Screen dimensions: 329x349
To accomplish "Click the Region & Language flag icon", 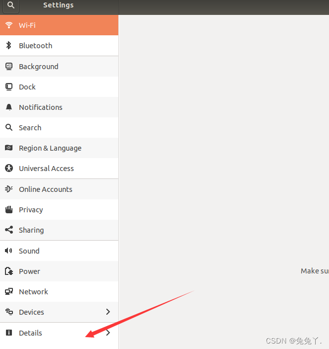I will pos(9,148).
